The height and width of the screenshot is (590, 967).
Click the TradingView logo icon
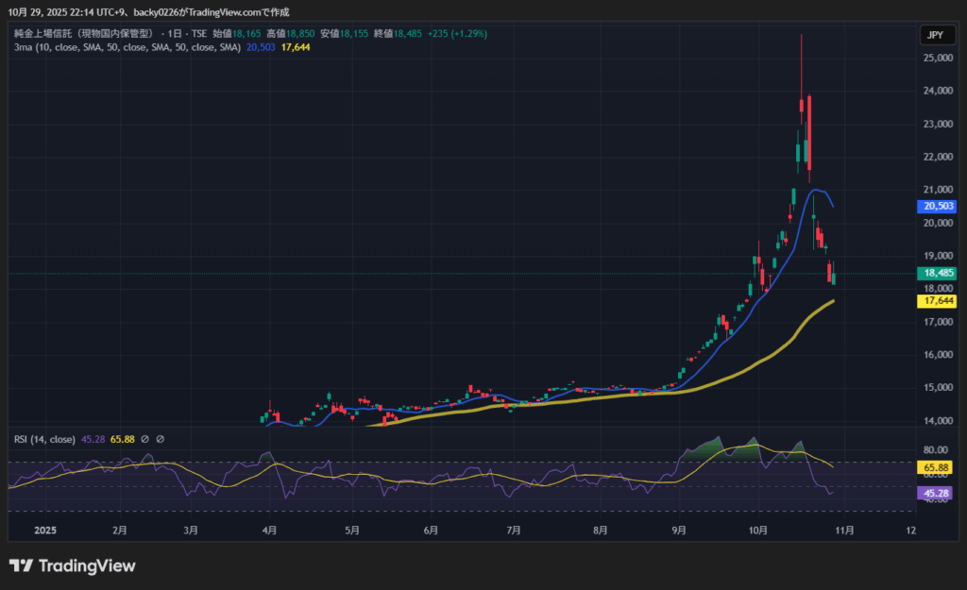pos(22,566)
